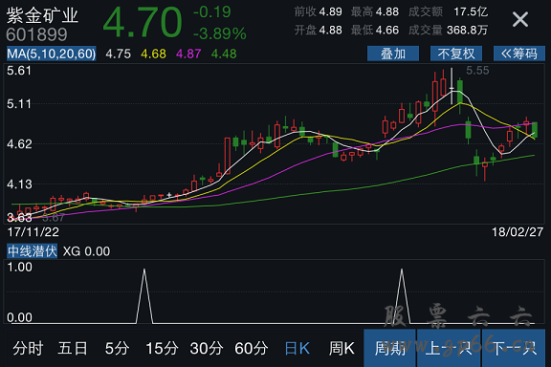Click the XG 0.00 indicator value
The height and width of the screenshot is (367, 551).
[x=86, y=251]
